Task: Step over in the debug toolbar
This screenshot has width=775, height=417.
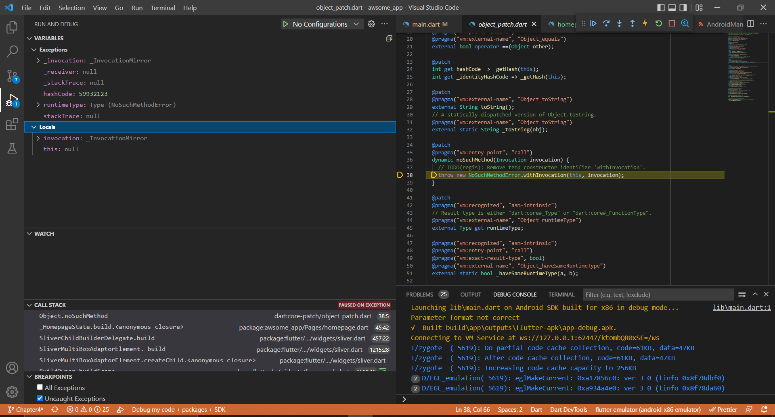Action: (x=606, y=24)
